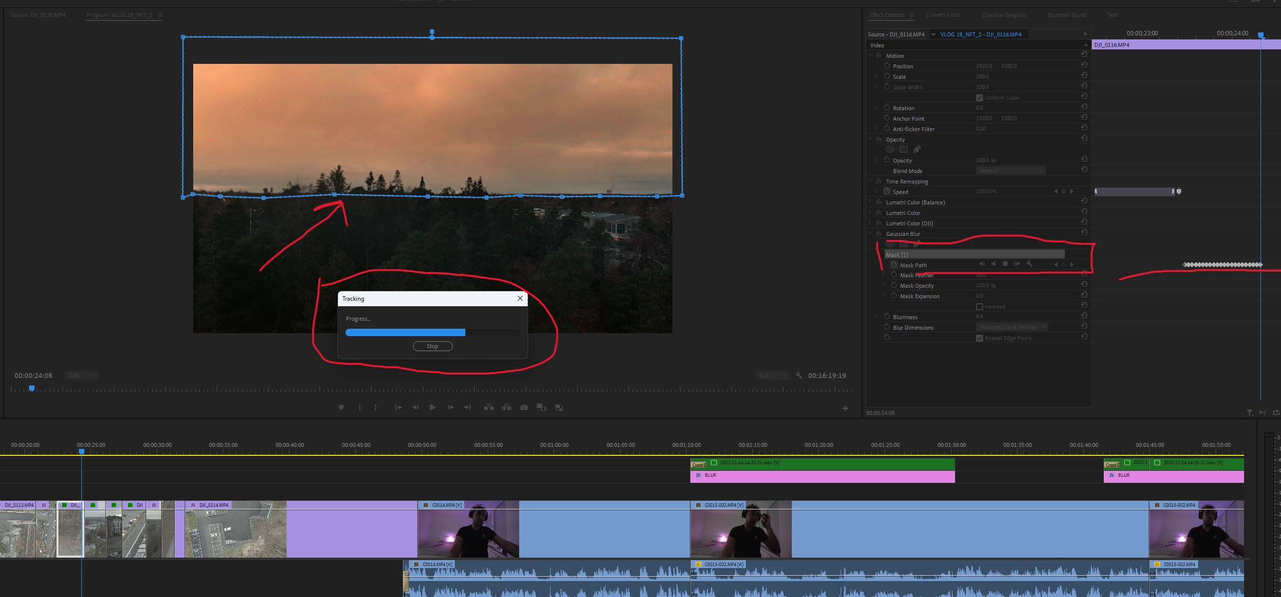Open program monitor button editor plus icon
The height and width of the screenshot is (597, 1281).
(845, 408)
